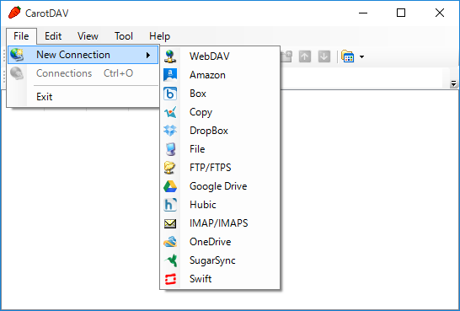Open the Edit menu
The width and height of the screenshot is (460, 311).
pyautogui.click(x=53, y=36)
